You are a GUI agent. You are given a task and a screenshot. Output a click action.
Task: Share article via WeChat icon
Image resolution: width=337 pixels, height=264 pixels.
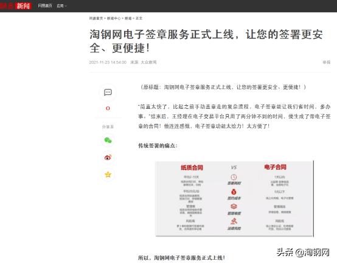pos(108,141)
